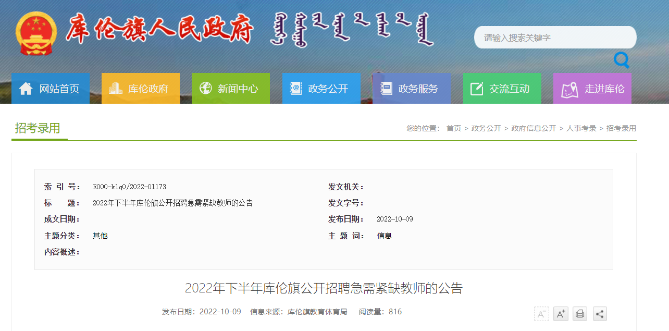Click the globe icon for 新闻中心

tap(206, 88)
